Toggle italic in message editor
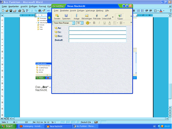 pos(99,23)
